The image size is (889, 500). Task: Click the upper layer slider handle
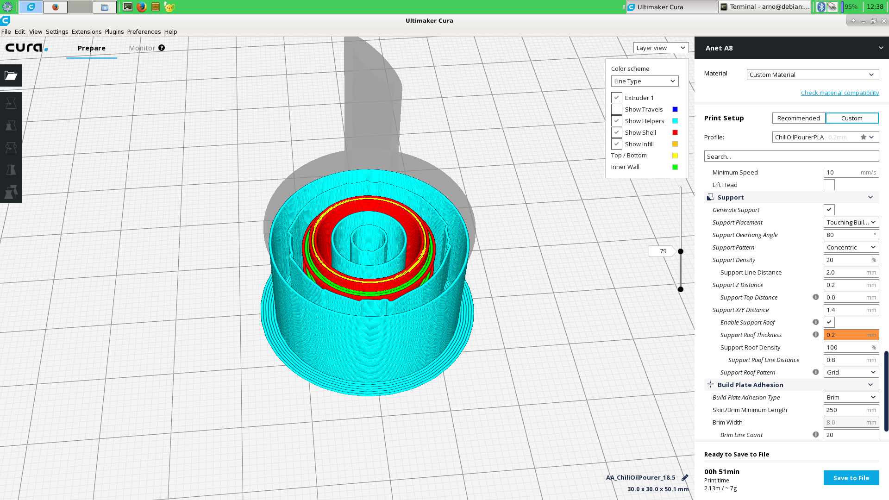click(x=681, y=251)
